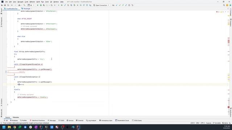
Task: Click the Save All toolbar icon
Action: (5, 5)
